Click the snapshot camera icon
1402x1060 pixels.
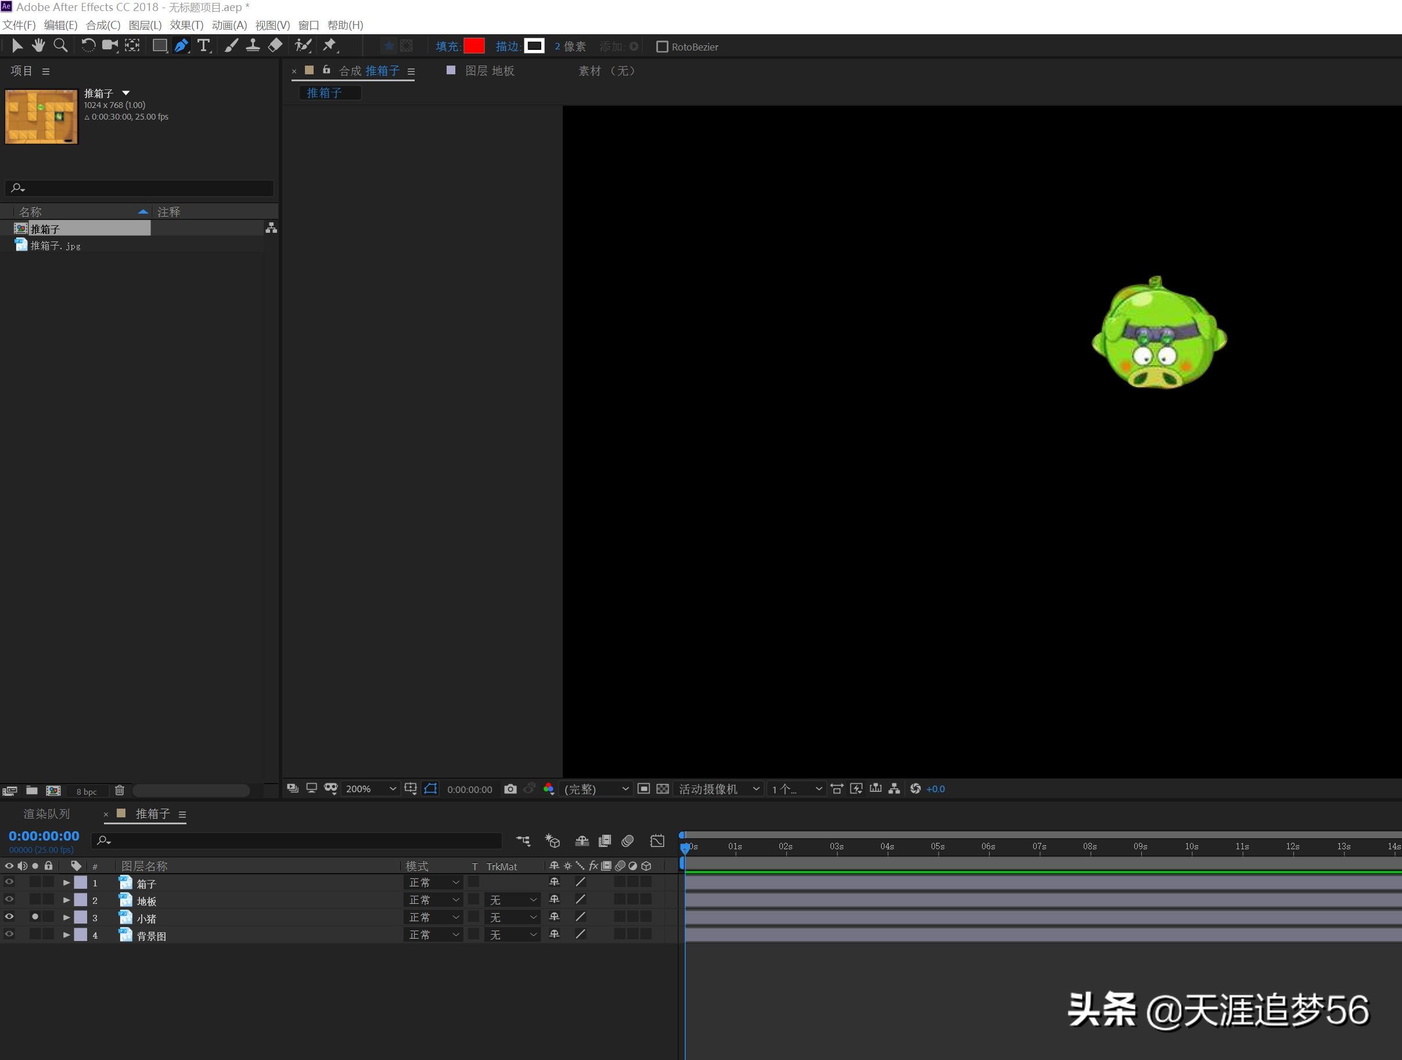[511, 789]
